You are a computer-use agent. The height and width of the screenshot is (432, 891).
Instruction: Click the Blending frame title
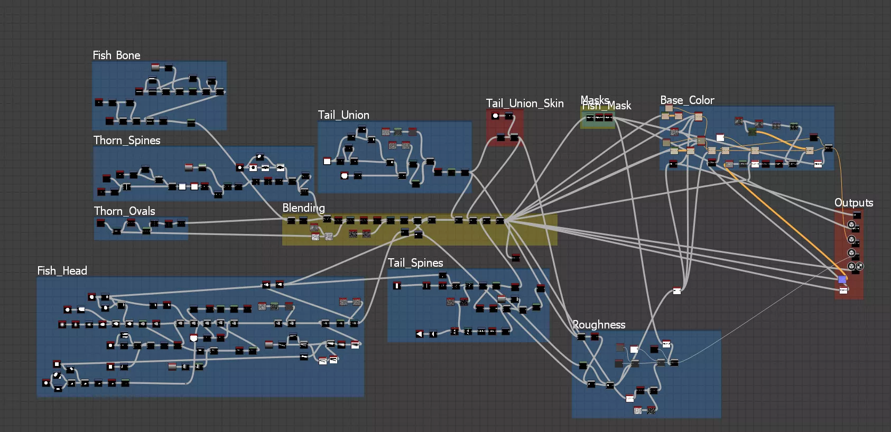(303, 208)
